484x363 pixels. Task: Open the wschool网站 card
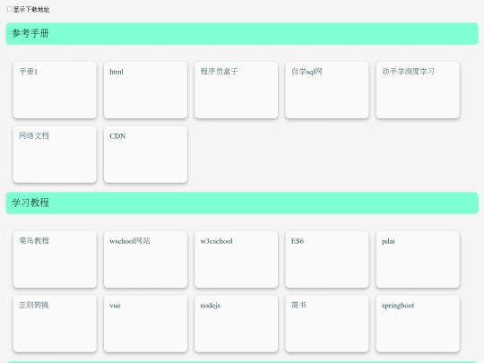(146, 259)
